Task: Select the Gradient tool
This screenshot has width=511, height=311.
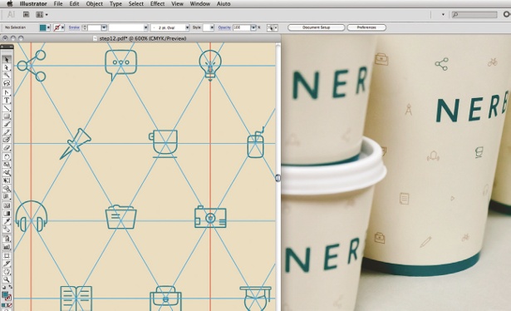Action: pyautogui.click(x=7, y=213)
